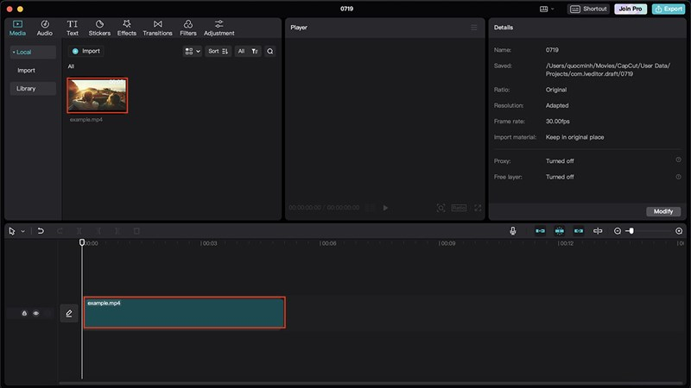
Task: Adjust the timeline zoom slider
Action: coord(631,231)
